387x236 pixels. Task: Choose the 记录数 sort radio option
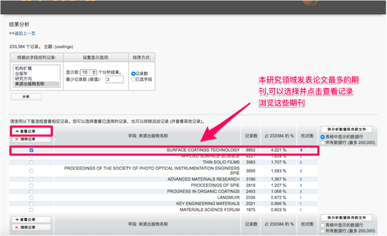[133, 74]
